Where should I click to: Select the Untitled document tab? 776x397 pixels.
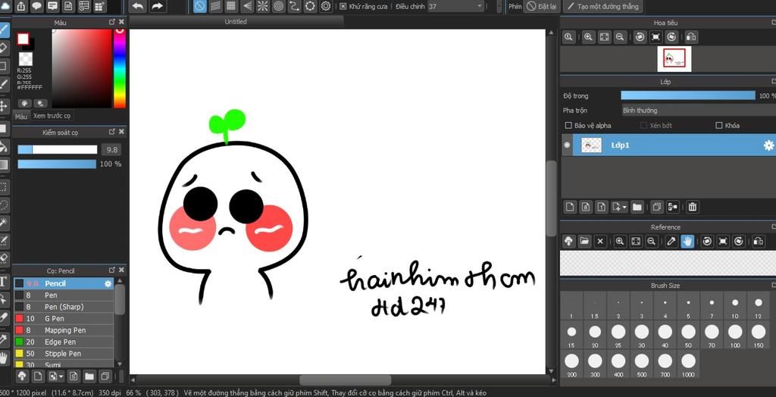(236, 22)
